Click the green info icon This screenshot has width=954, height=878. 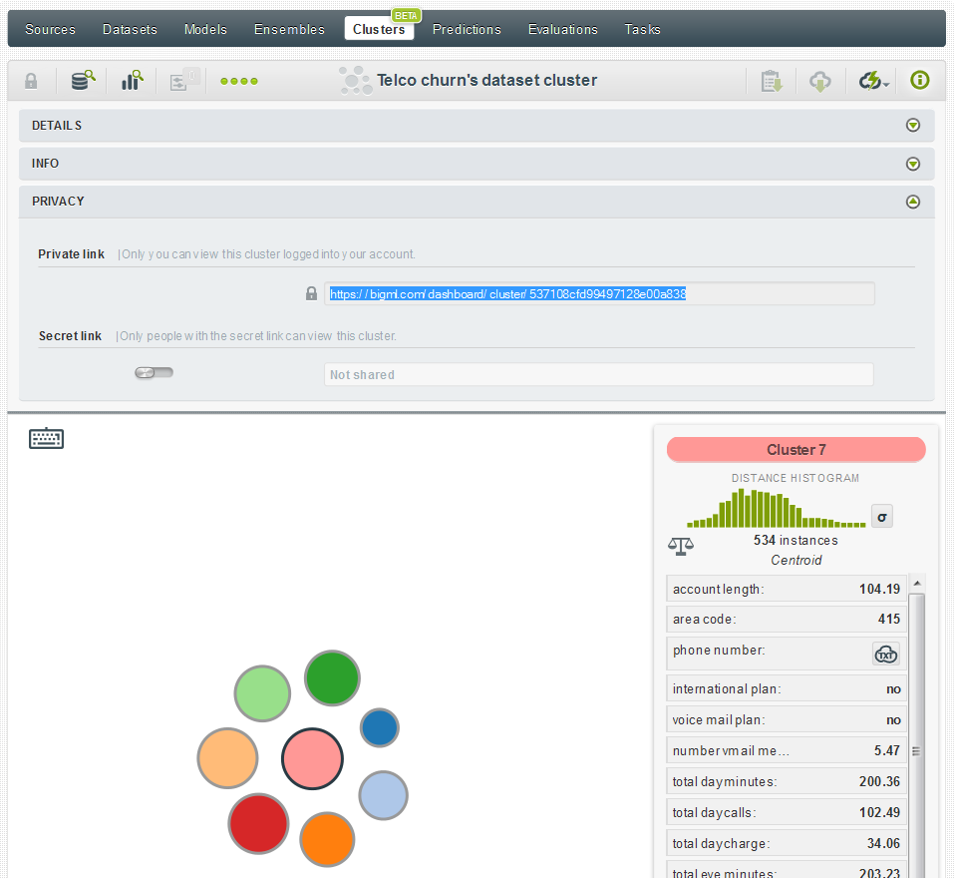tap(919, 80)
